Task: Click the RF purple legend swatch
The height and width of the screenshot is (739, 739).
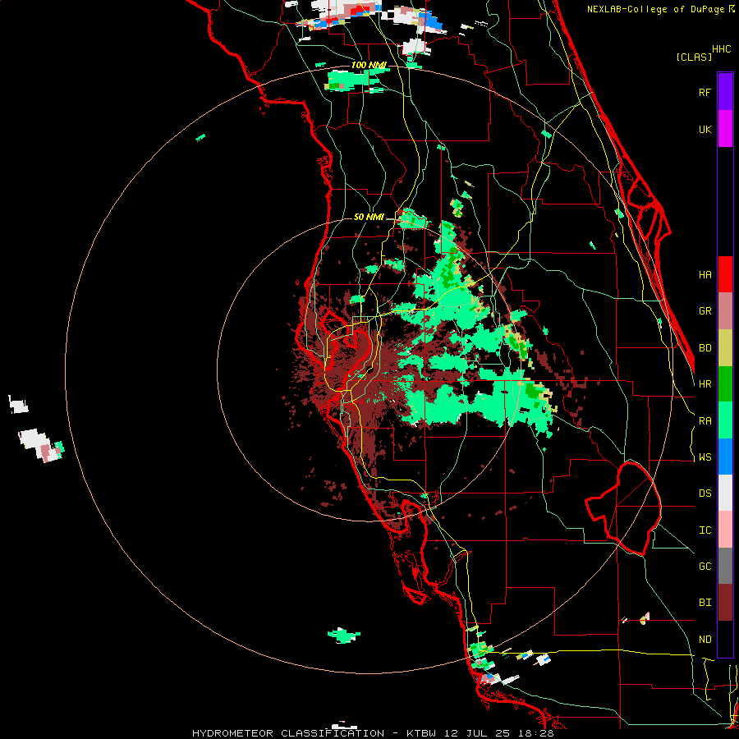Action: click(x=725, y=92)
